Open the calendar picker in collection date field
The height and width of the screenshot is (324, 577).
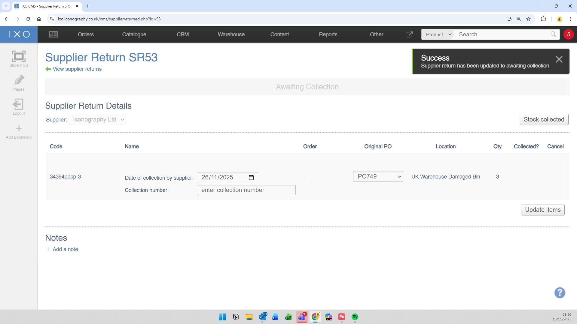251,178
